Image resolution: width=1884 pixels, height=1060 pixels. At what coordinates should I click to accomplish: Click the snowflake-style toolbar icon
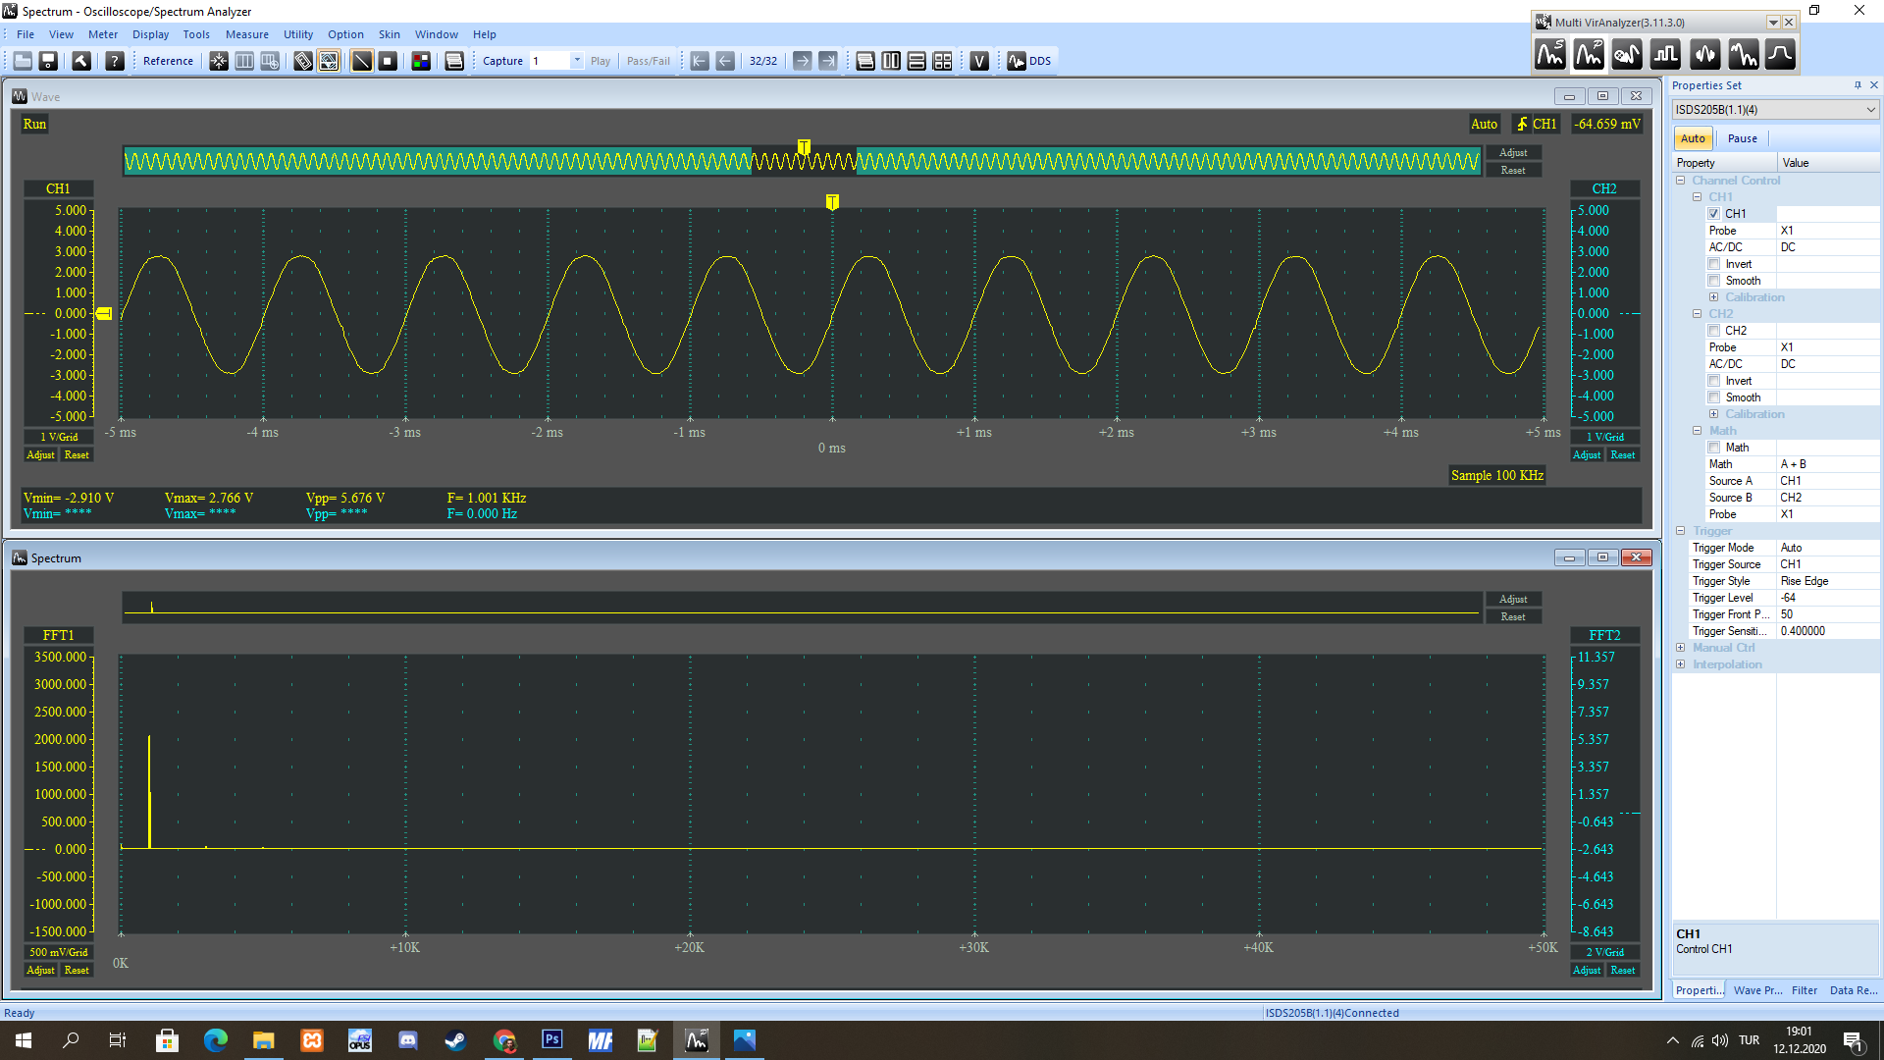pos(219,61)
